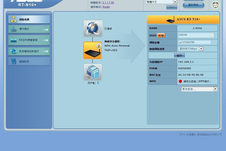The image size is (226, 151).
Task: Click the confirm button under language dropdown
Action: (172, 7)
